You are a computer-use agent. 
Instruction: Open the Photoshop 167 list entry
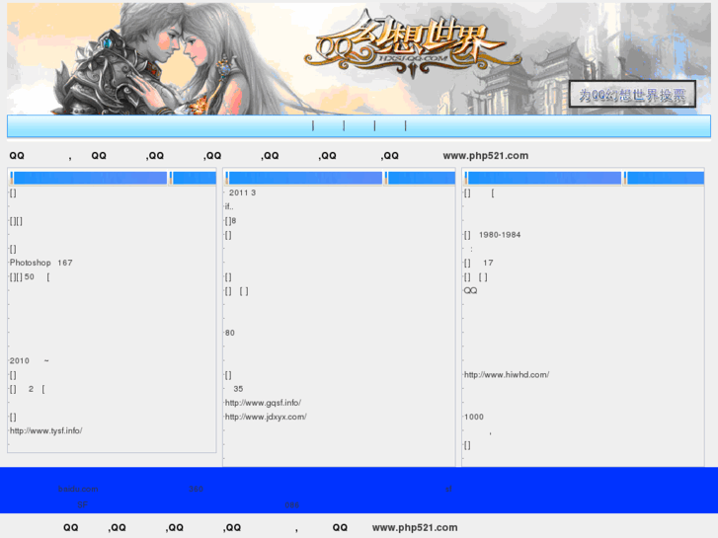tap(41, 263)
